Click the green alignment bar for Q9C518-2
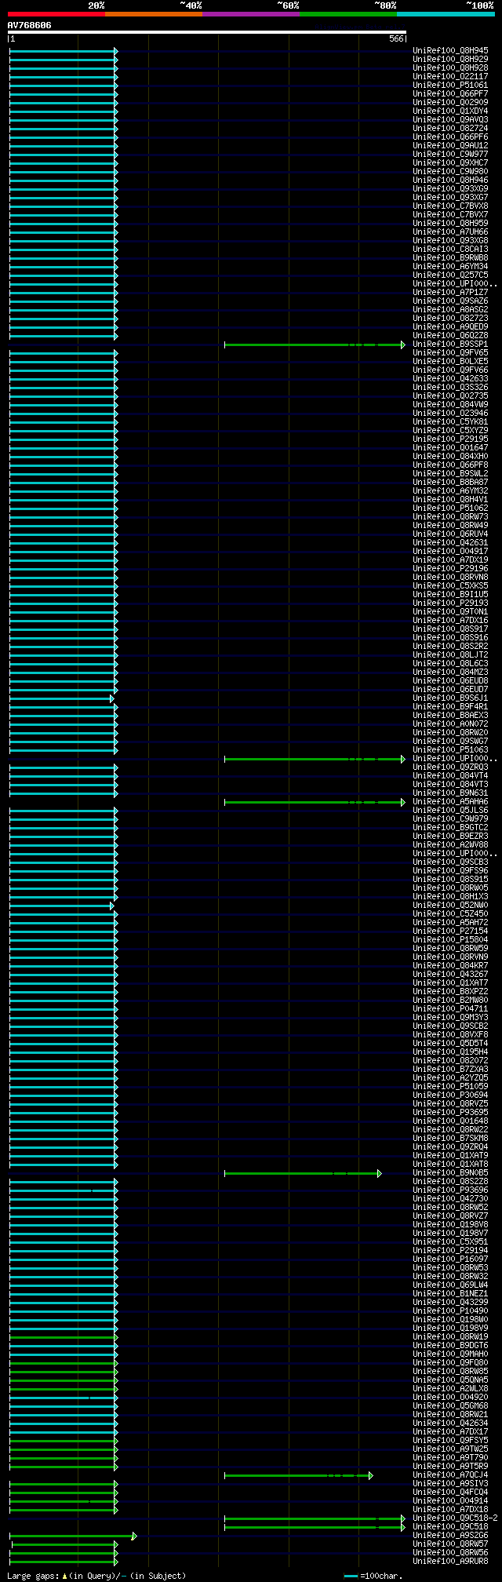502x1582 pixels. coord(315,1518)
